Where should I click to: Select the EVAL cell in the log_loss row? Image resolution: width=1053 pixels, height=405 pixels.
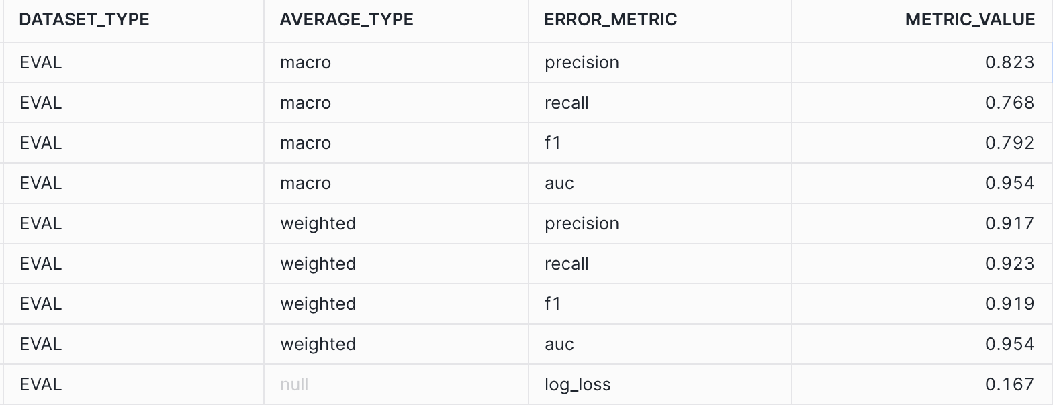[41, 384]
